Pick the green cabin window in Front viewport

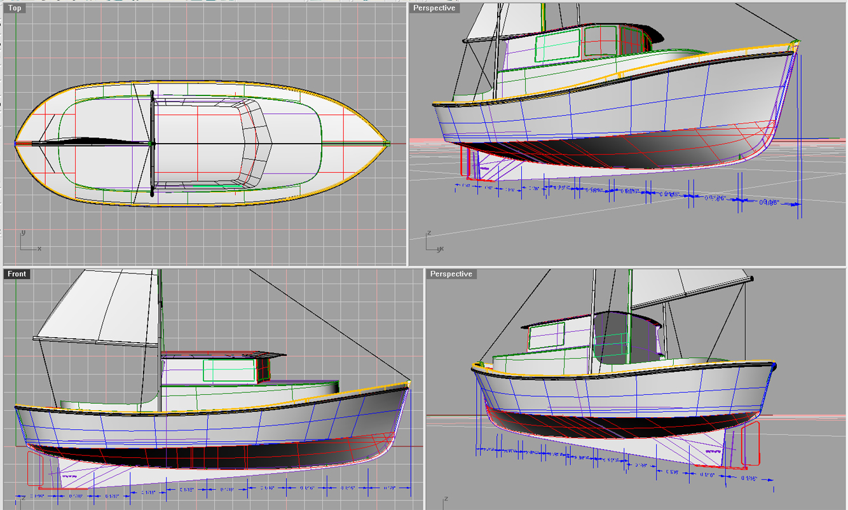click(229, 370)
